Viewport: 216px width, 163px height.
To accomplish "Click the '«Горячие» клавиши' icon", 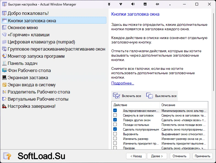I will coord(4,35).
